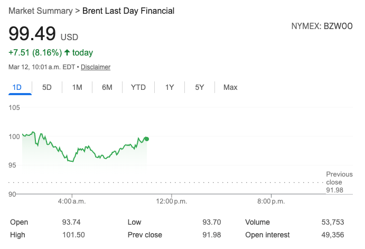
Task: Switch to the 5D chart tab
Action: coord(47,87)
